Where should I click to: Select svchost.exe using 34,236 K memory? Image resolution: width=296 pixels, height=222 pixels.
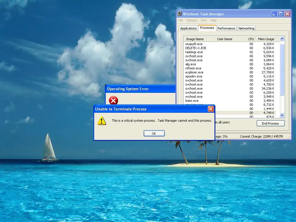[230, 88]
